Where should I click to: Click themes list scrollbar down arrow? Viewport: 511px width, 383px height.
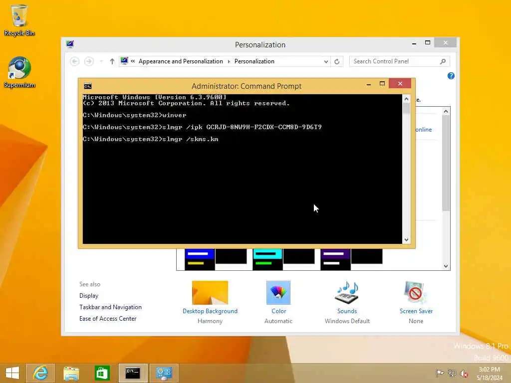pos(446,266)
